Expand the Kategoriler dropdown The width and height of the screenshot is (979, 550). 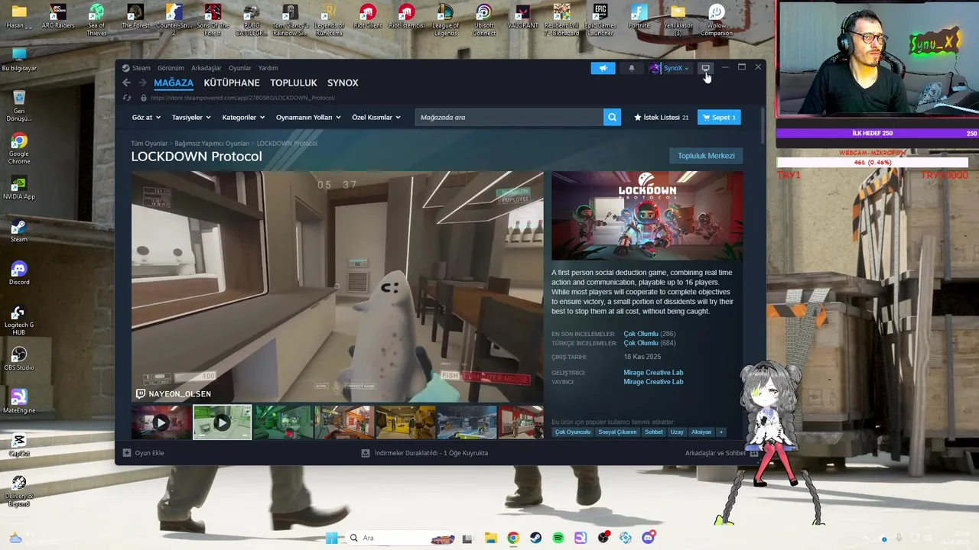pos(243,117)
